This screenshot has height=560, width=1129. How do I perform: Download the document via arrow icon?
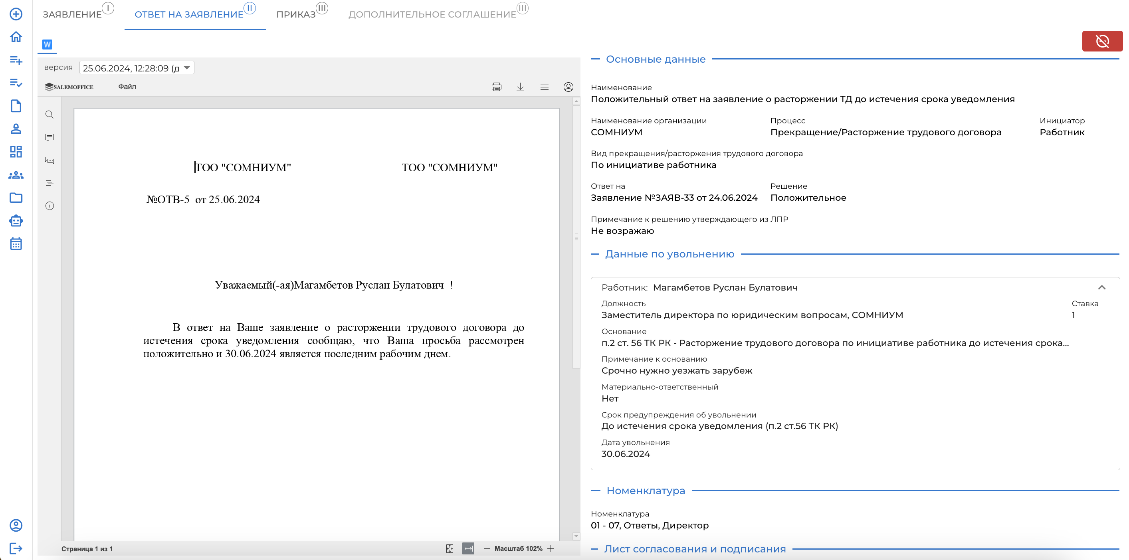coord(520,87)
